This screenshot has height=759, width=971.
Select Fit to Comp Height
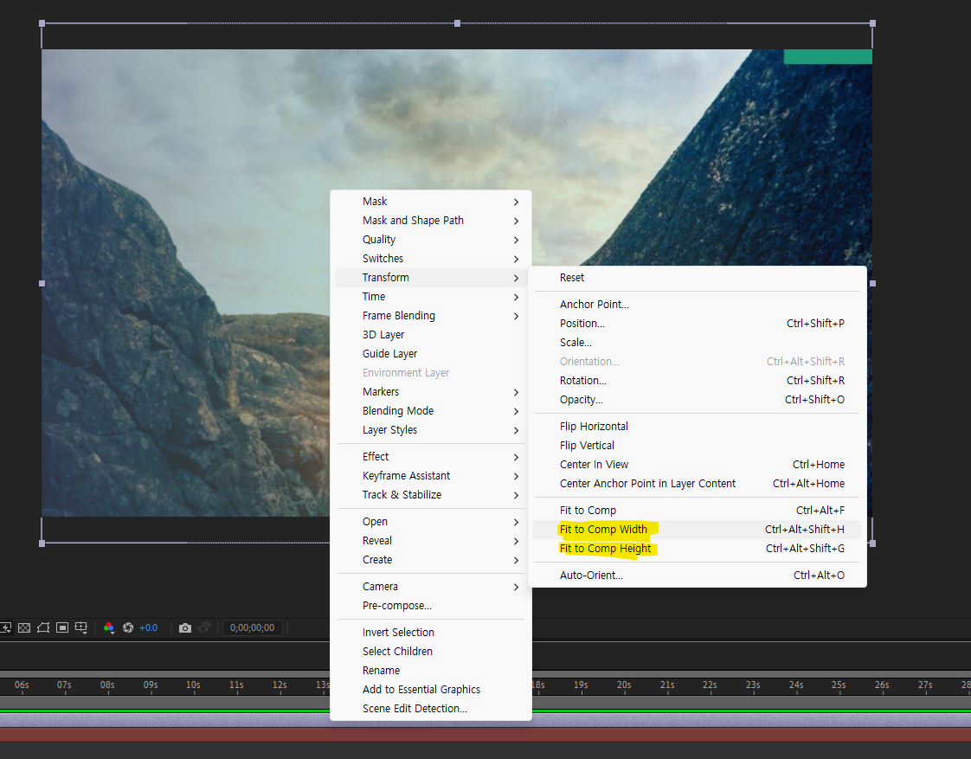[x=605, y=549]
